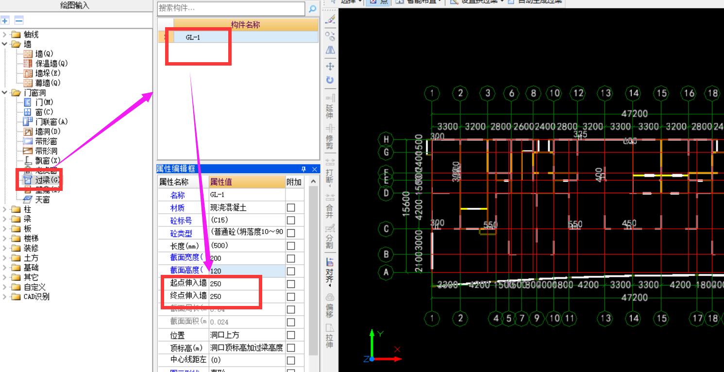Click the 合并 merge tool
724x372 pixels.
click(330, 206)
